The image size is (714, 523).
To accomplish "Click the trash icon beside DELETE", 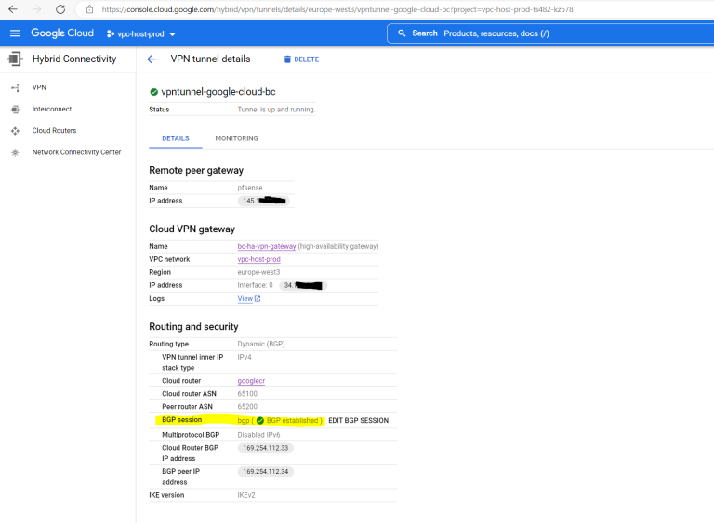I will (x=287, y=59).
